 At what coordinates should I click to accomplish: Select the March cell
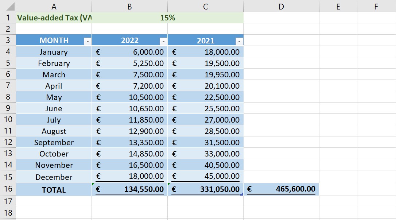pos(54,74)
